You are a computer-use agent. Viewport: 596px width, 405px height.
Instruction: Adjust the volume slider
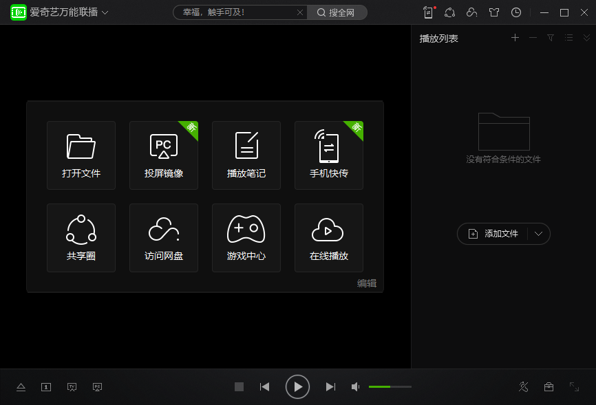(390, 387)
